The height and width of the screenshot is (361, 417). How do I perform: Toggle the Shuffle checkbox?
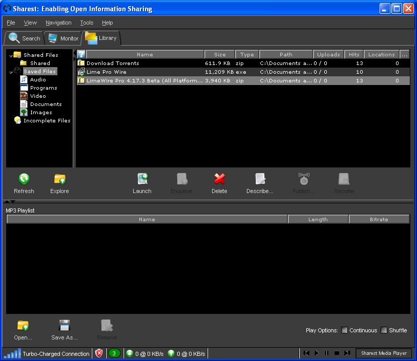click(384, 330)
